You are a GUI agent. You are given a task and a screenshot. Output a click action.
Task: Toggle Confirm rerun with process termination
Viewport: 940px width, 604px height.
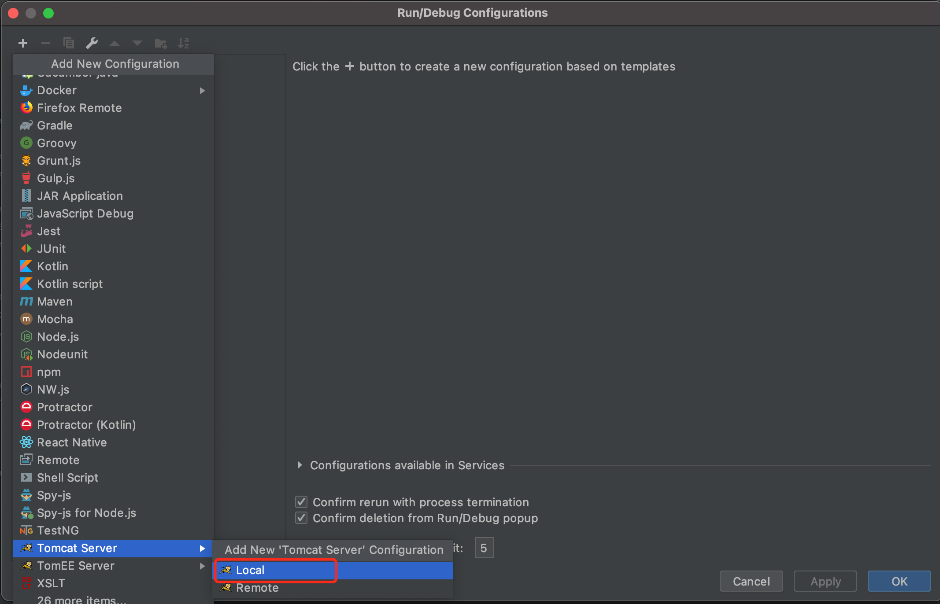coord(301,502)
